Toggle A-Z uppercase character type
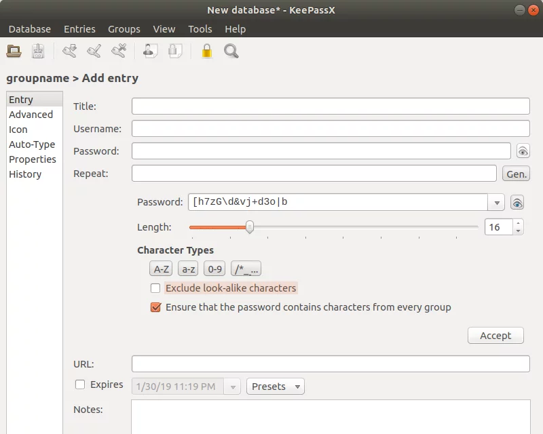This screenshot has height=434, width=543. point(161,269)
